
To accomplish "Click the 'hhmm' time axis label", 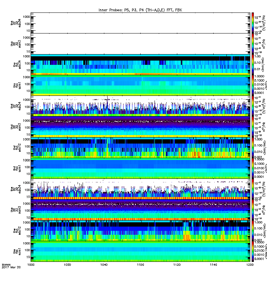I will 6,265.
